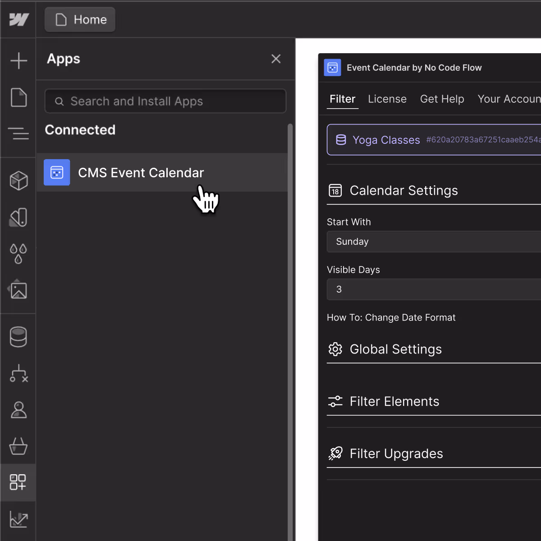Open the Pages panel icon
This screenshot has width=541, height=541.
pos(18,97)
